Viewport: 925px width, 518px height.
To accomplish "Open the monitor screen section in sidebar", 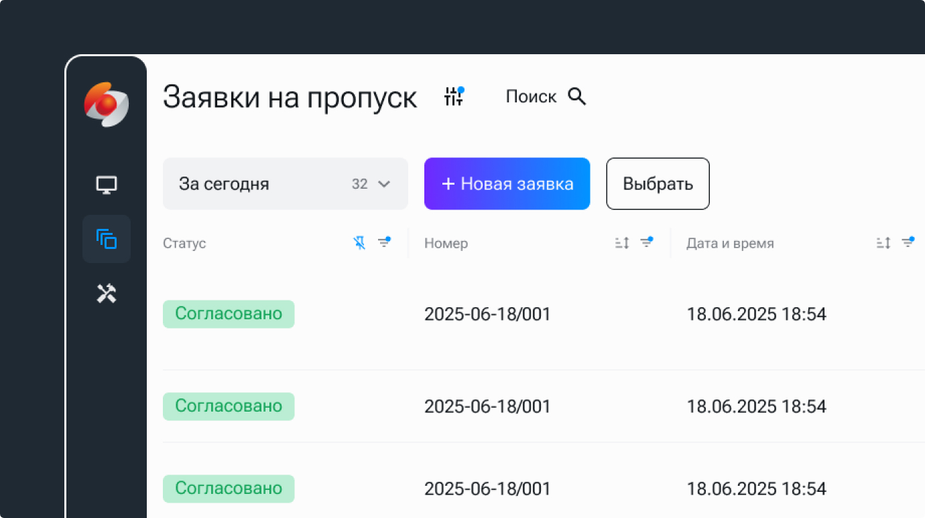I will click(107, 185).
